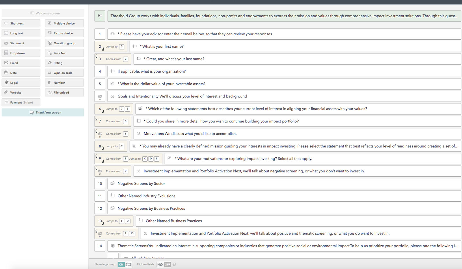Screen dimensions: 462x269
Task: Open question 'Could you share in more detail'
Action: pos(297,121)
